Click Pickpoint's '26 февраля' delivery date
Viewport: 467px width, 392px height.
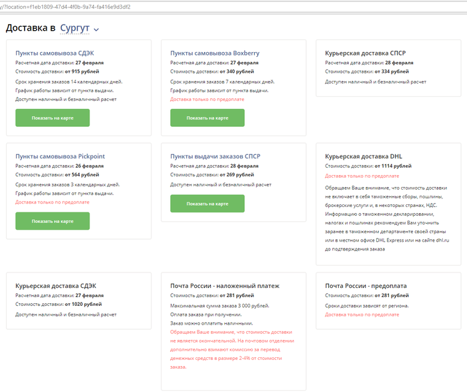pos(89,166)
